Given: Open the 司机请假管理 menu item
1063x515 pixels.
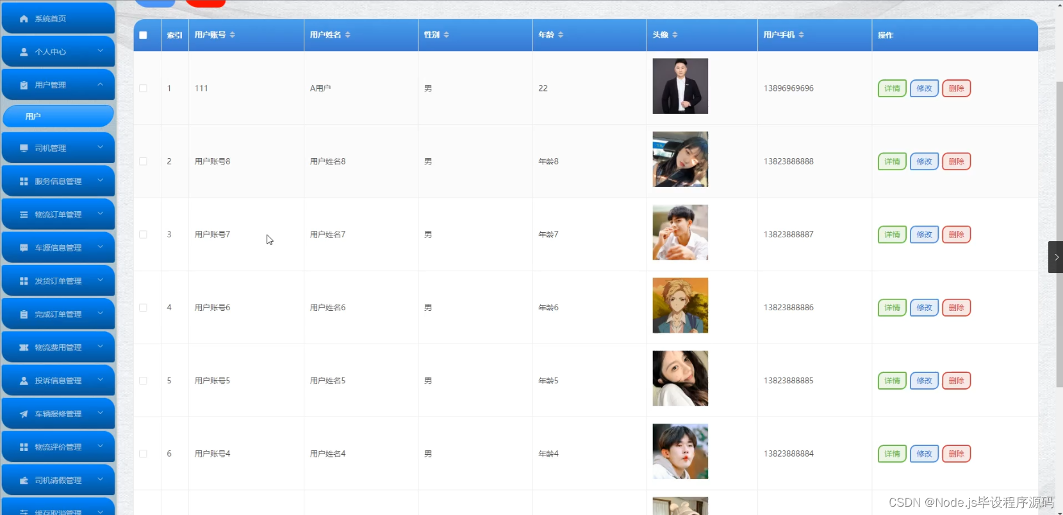Looking at the screenshot, I should [x=58, y=480].
